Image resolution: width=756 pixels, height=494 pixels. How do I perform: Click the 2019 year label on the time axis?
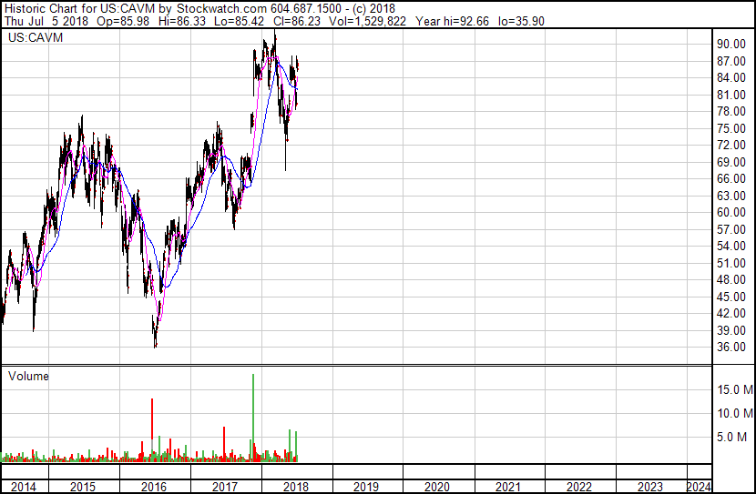pos(366,487)
